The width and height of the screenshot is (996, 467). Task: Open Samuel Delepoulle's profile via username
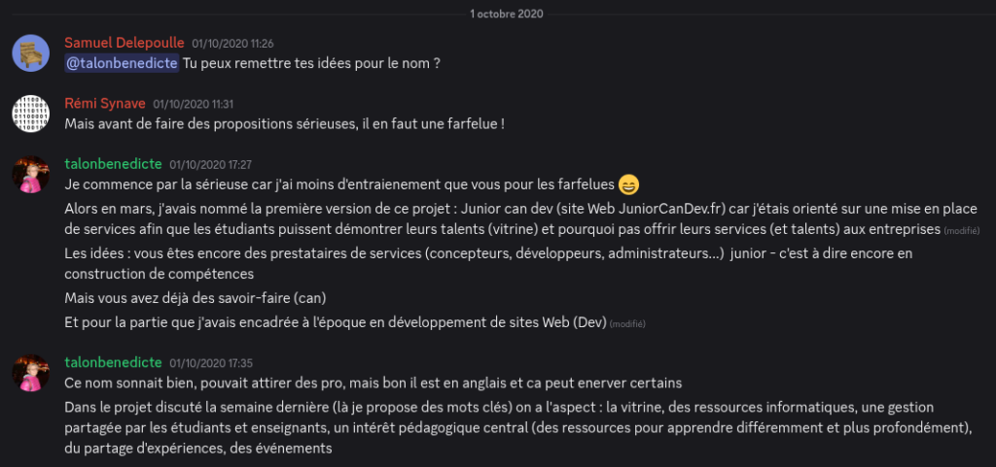124,43
